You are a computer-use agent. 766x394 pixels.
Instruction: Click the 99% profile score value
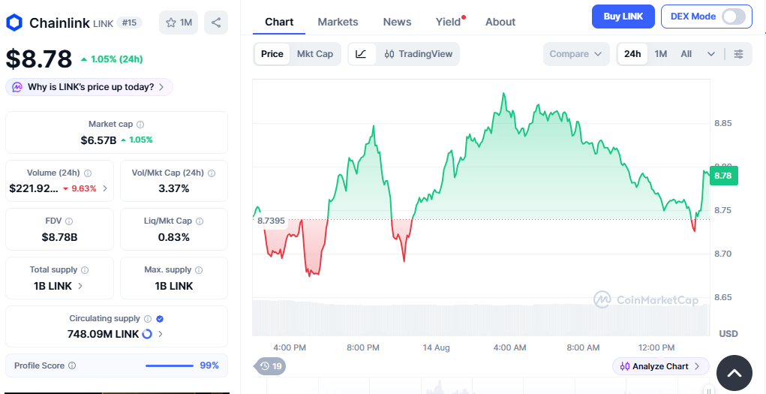point(209,365)
